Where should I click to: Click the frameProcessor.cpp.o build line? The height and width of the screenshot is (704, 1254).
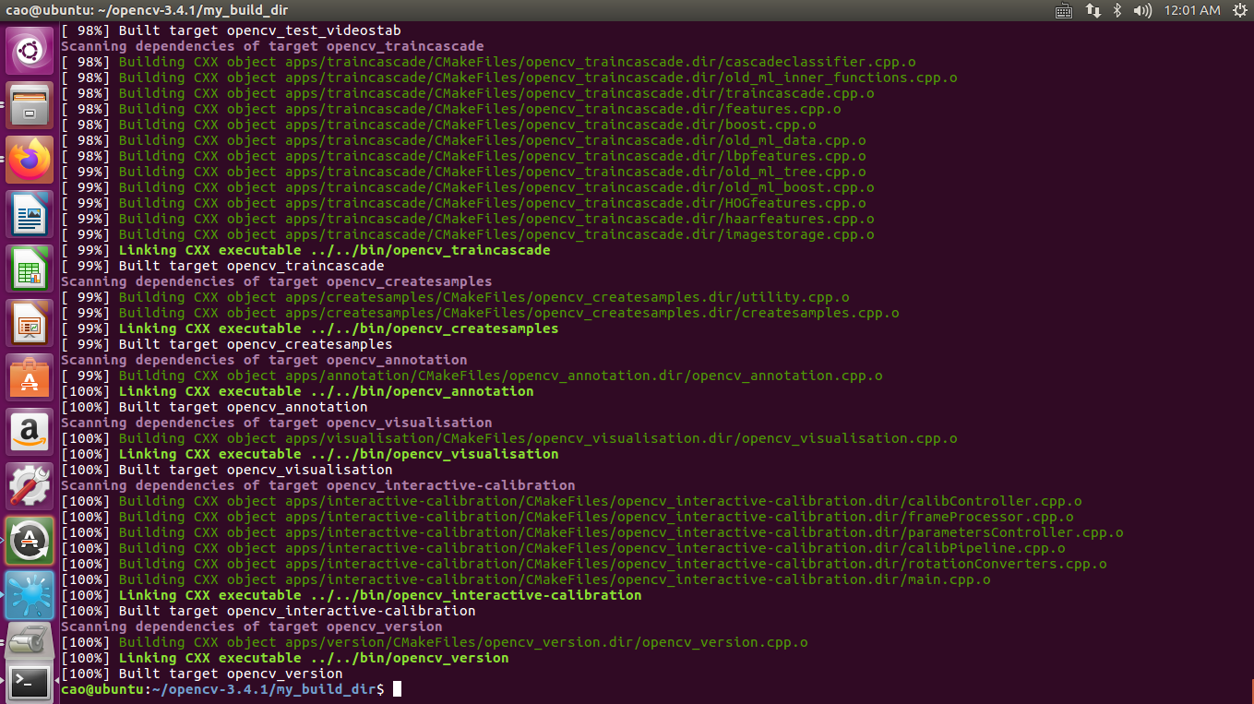pyautogui.click(x=567, y=517)
